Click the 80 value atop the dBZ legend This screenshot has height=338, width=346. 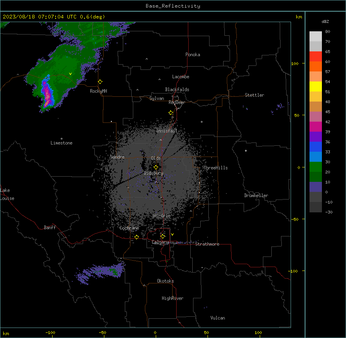[328, 32]
